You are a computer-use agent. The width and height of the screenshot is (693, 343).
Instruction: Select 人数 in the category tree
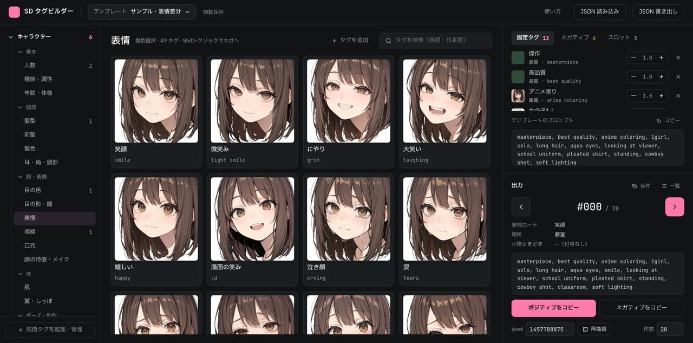click(x=55, y=66)
